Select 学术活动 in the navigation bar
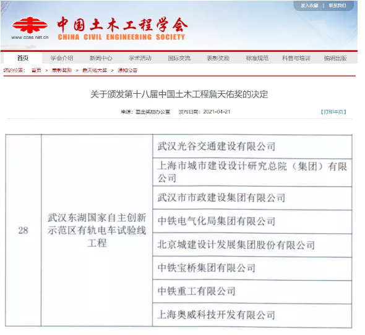The width and height of the screenshot is (365, 335). 140,58
